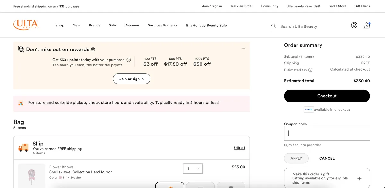Open Services & Events menu
Image resolution: width=385 pixels, height=188 pixels.
[x=163, y=25]
